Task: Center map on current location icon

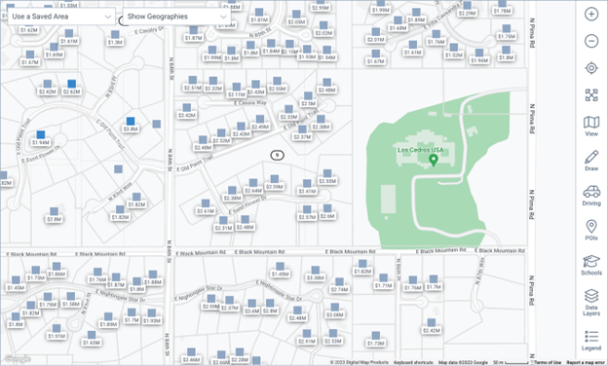Action: pos(590,68)
